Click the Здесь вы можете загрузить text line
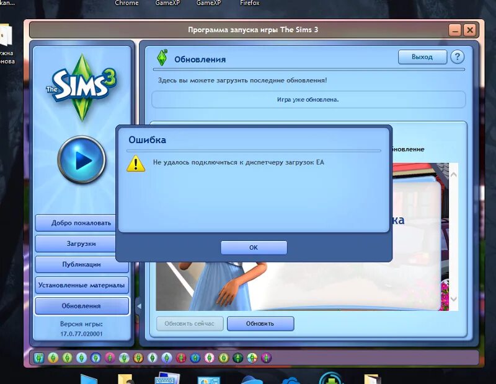This screenshot has width=496, height=384. [x=242, y=81]
